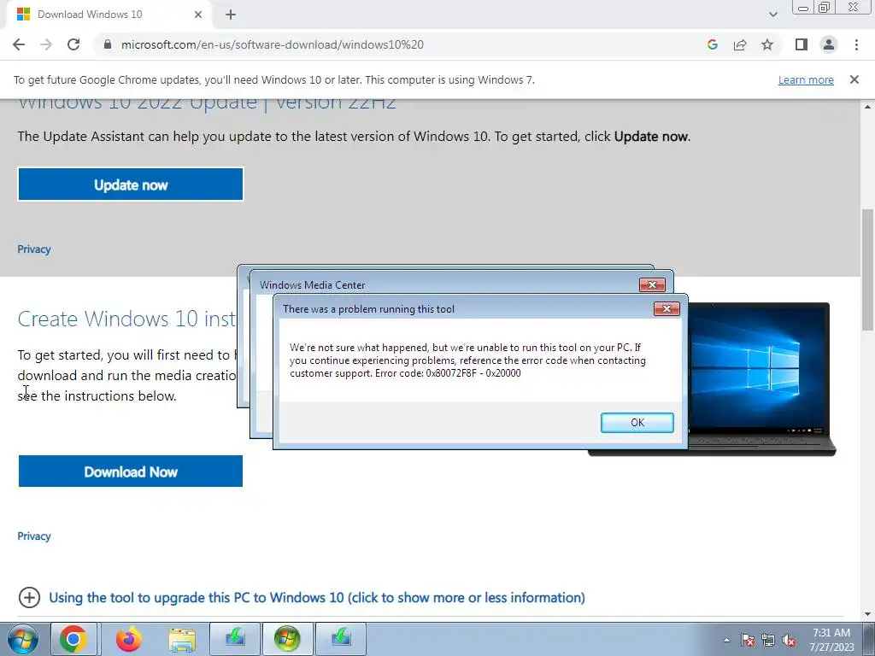Click Chrome icon in the taskbar

tap(73, 639)
